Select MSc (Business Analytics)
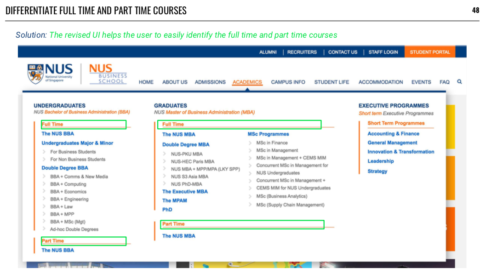This screenshot has width=486, height=274. click(282, 196)
